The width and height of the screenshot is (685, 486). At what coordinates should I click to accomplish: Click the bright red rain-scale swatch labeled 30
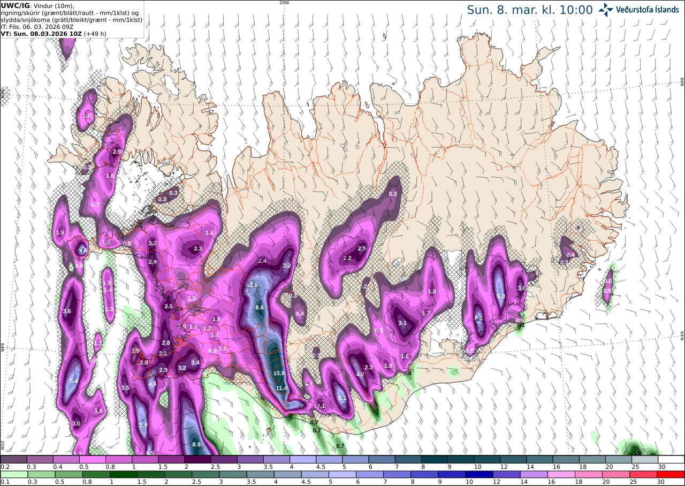tap(672, 474)
